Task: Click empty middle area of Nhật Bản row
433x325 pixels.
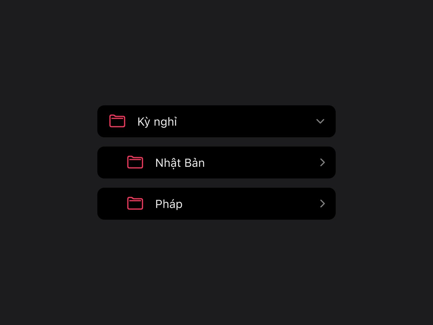Action: tap(262, 162)
